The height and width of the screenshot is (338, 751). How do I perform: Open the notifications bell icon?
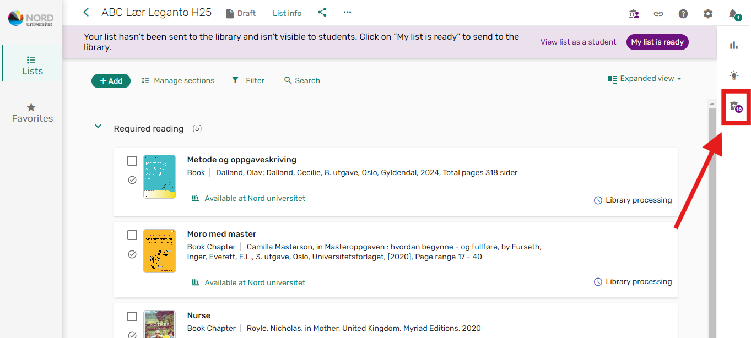[x=733, y=14]
